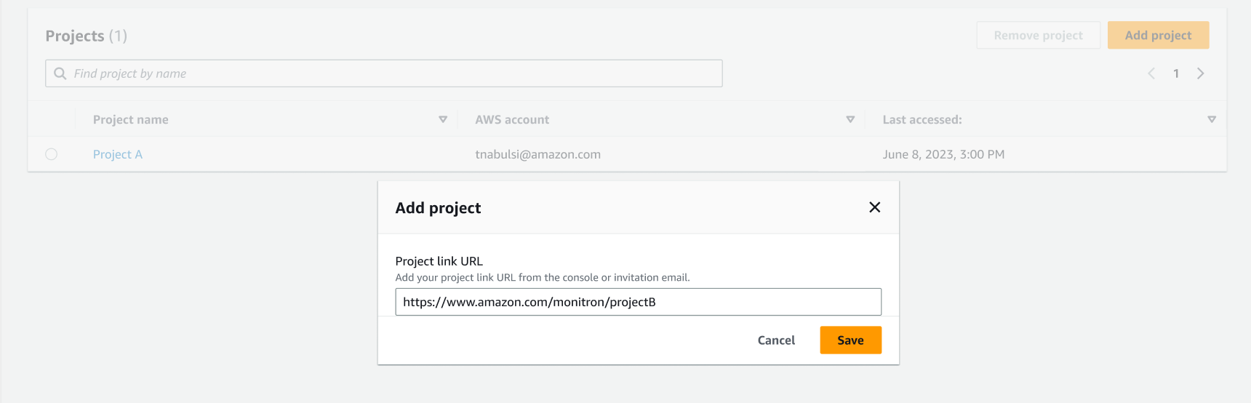Viewport: 1251px width, 403px height.
Task: Sort by Last accessed column arrow
Action: click(1212, 119)
